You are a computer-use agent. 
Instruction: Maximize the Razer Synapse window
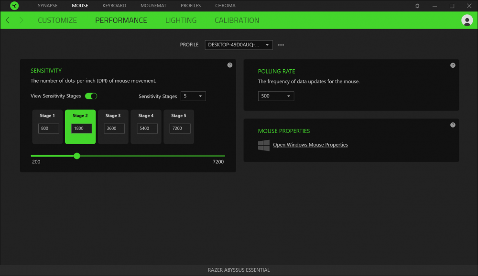452,6
